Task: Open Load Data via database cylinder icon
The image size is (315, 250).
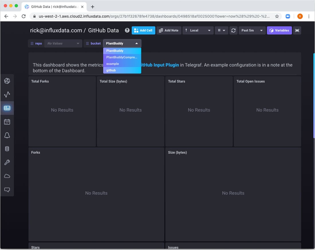Action: click(7, 149)
